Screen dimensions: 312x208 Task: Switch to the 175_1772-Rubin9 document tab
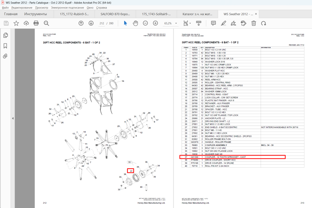74,14
